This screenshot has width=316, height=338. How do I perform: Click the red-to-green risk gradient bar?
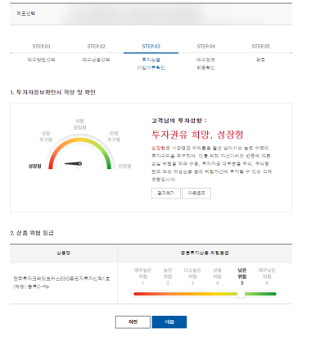coord(205,294)
